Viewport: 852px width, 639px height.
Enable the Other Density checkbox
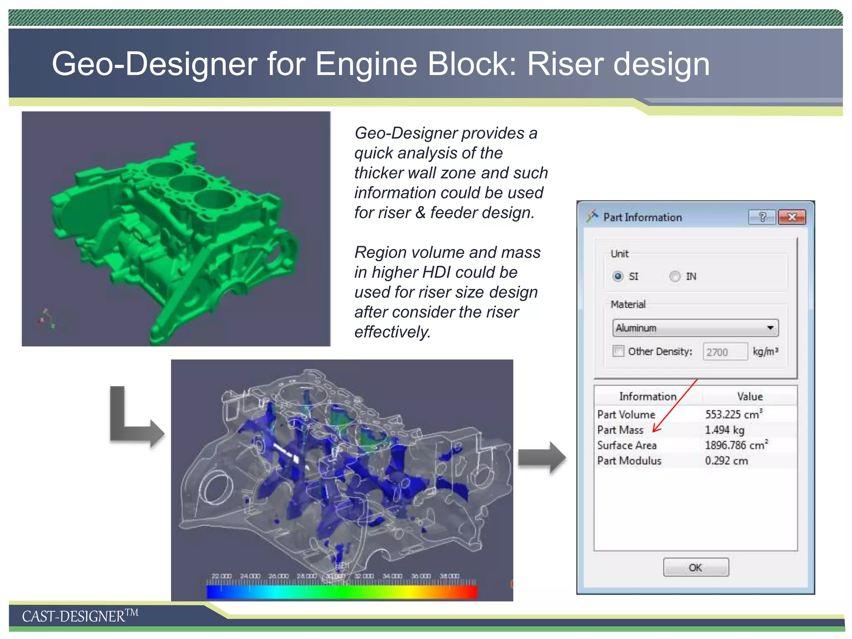pos(618,351)
